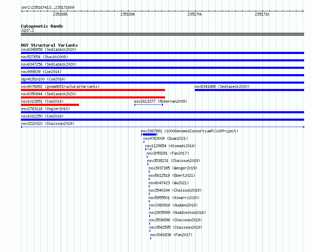Click nsv3540244 (Chaisson2019) label
The height and width of the screenshot is (252, 314).
(175, 190)
